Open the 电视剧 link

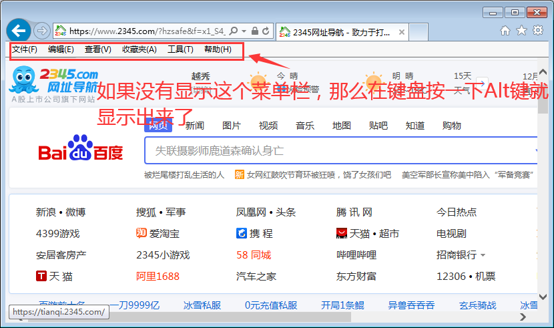pyautogui.click(x=451, y=234)
